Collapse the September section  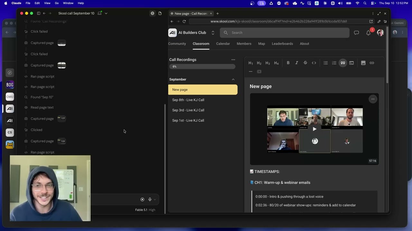233,79
